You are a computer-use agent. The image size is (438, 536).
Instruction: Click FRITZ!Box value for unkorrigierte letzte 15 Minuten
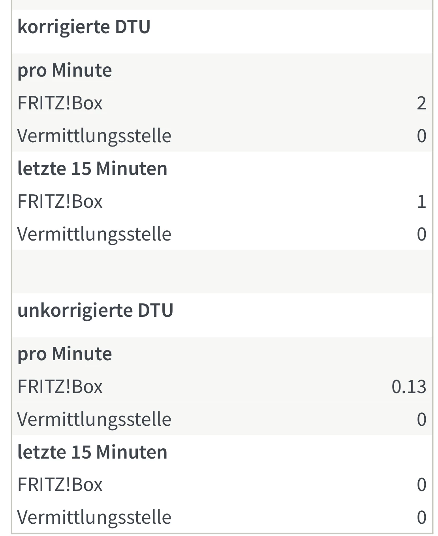click(421, 485)
